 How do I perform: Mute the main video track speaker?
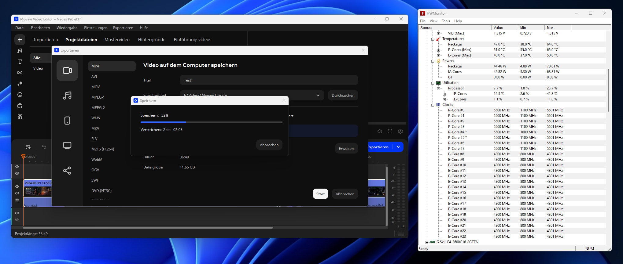pos(17,193)
